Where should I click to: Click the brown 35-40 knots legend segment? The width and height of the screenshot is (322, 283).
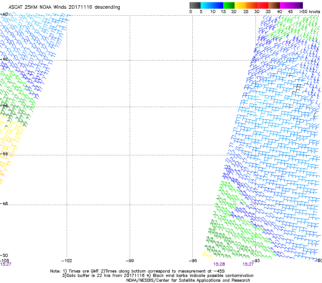point(274,5)
